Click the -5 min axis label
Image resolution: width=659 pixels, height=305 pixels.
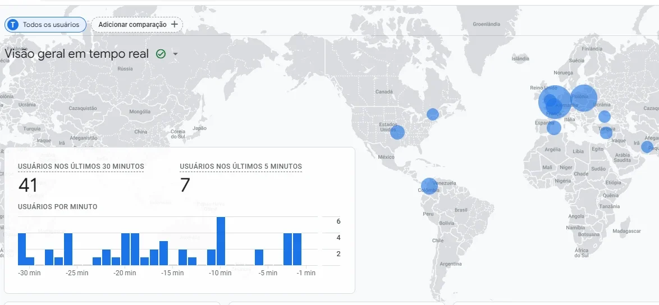click(x=268, y=273)
